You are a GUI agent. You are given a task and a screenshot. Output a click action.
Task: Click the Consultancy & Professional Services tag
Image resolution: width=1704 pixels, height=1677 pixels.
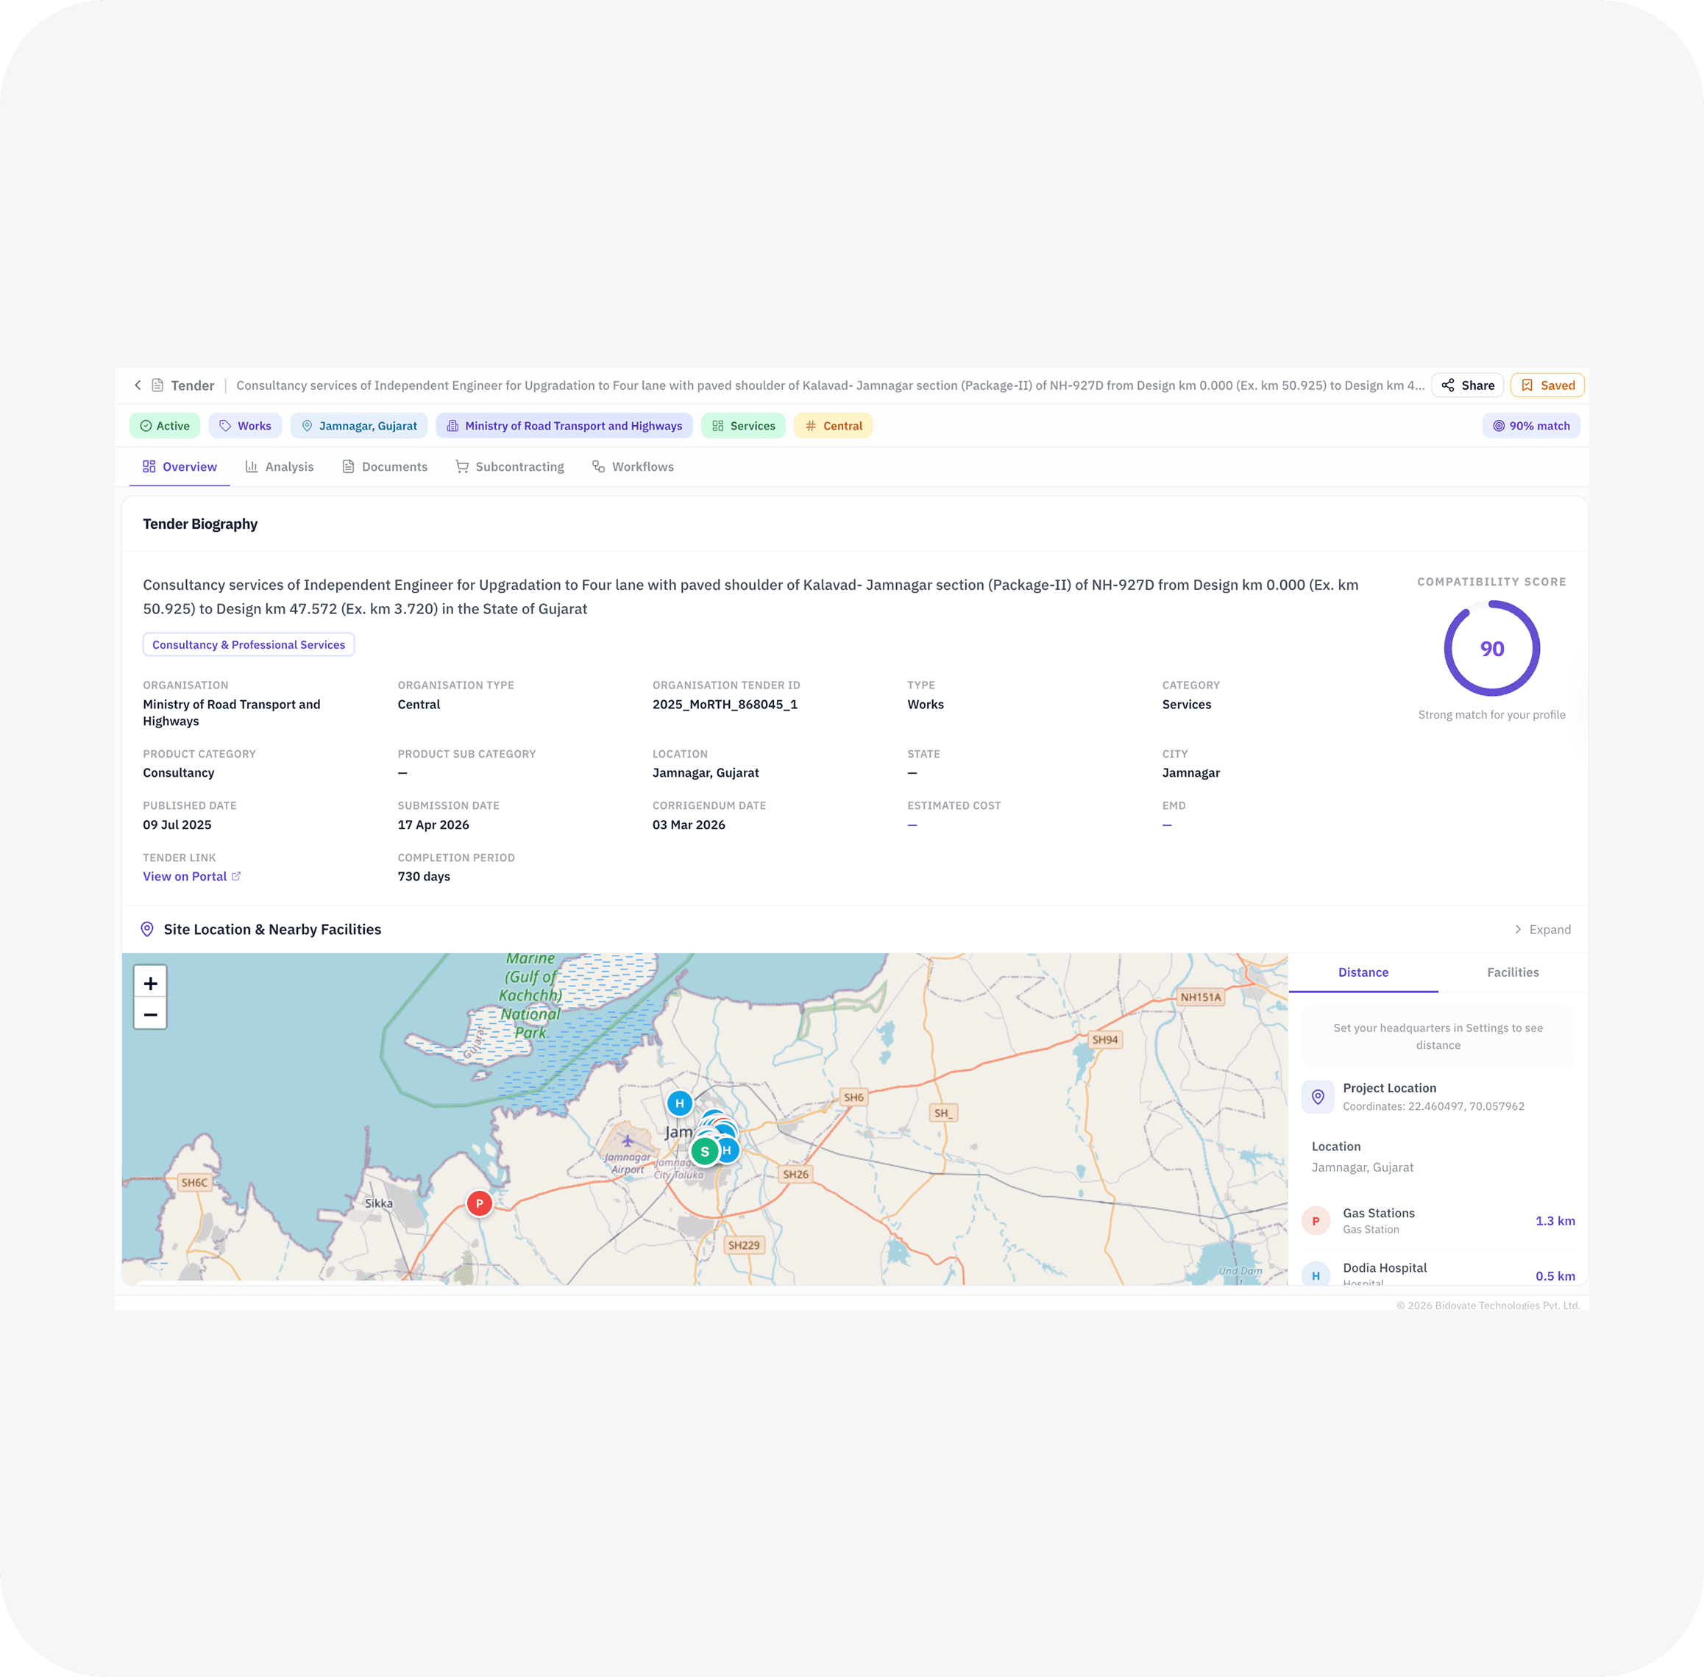tap(249, 645)
